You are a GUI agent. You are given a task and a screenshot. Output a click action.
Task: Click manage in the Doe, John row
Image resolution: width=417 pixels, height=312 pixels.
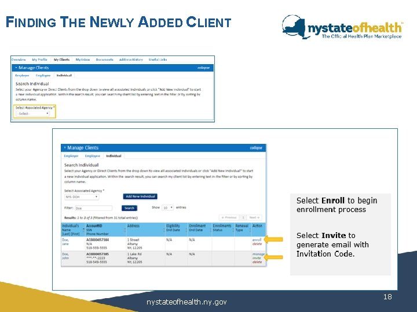(x=258, y=254)
